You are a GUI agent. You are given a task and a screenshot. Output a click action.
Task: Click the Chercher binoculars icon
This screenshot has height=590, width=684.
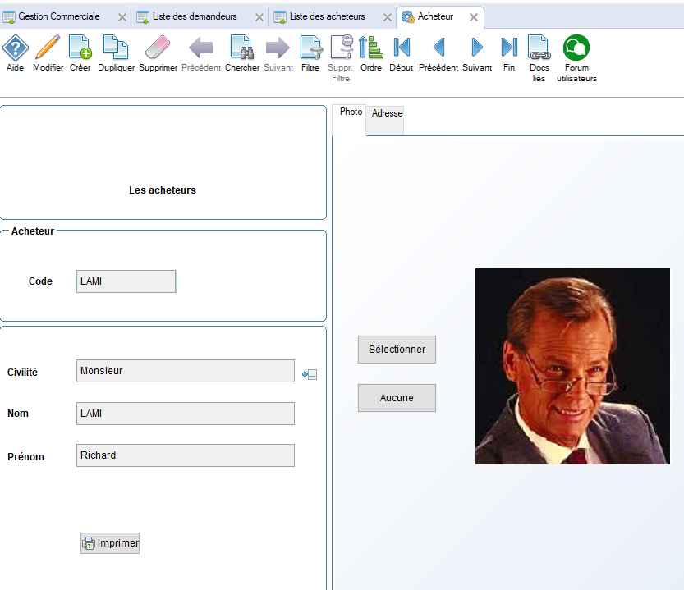pos(242,47)
